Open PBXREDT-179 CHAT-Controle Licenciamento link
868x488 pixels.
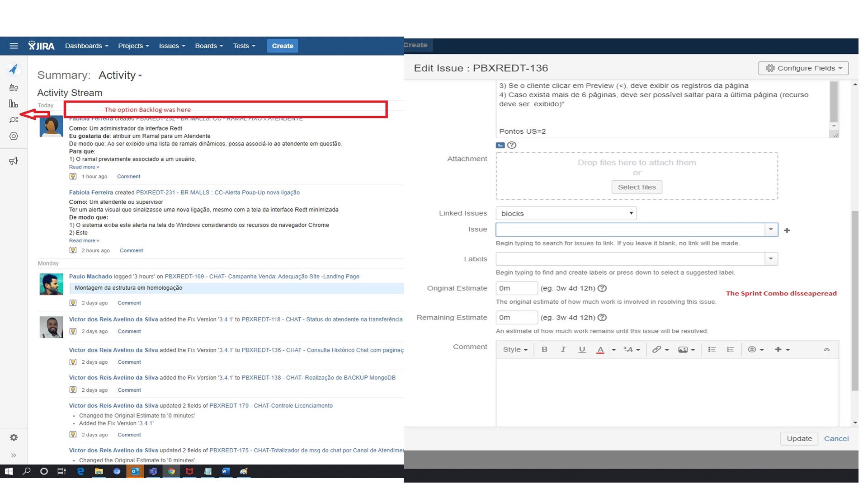pos(271,406)
